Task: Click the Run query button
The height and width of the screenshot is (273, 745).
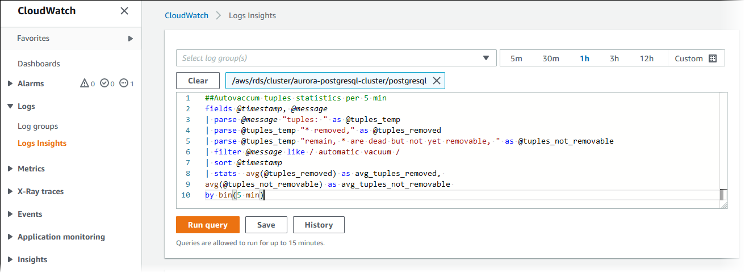Action: (207, 225)
